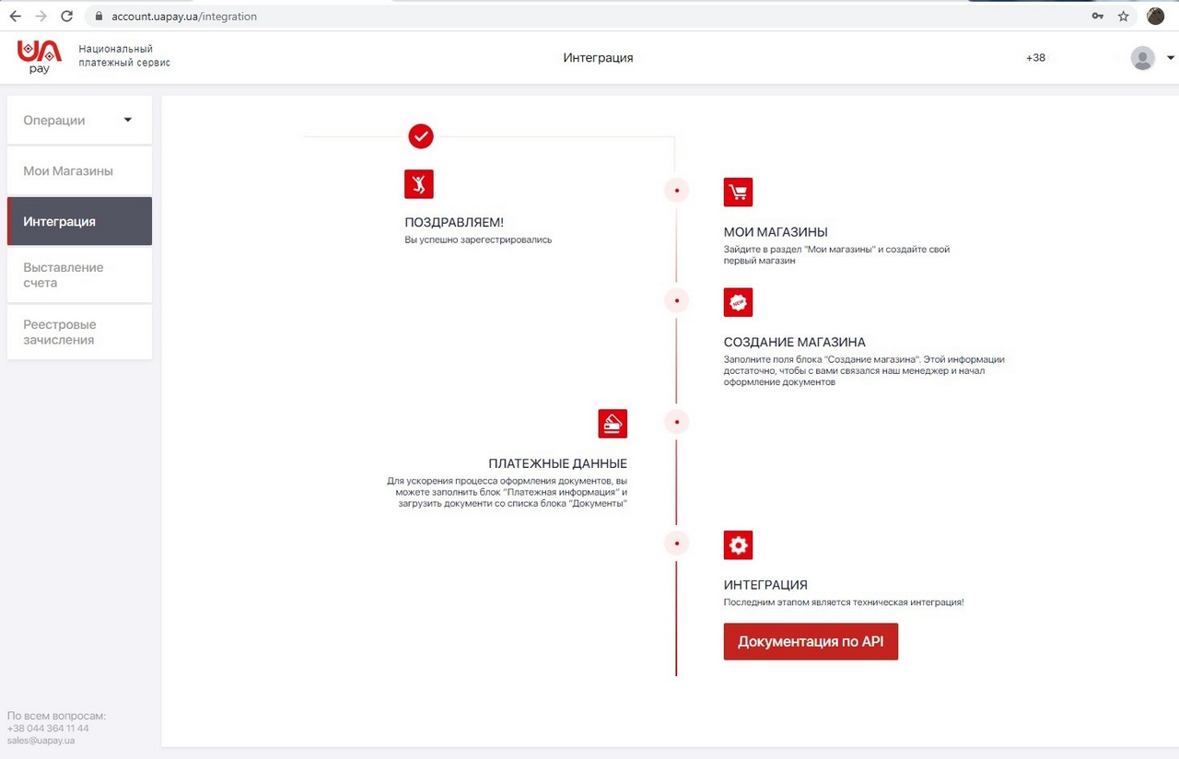Open Реестровые зачисления sidebar item
This screenshot has width=1179, height=759.
tap(79, 332)
